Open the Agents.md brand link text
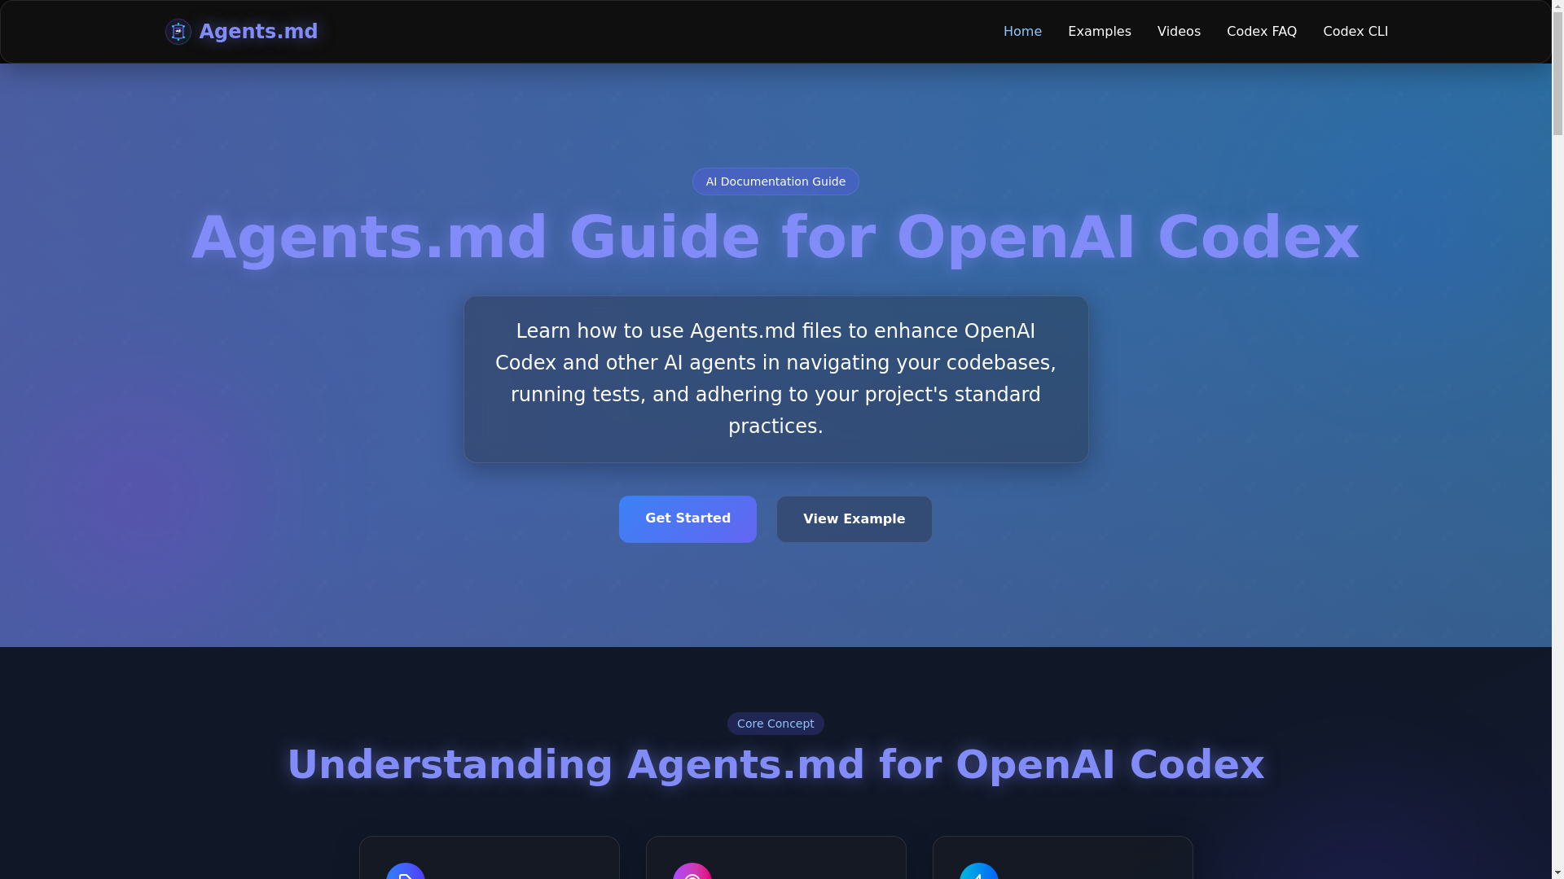The image size is (1564, 879). click(x=258, y=32)
